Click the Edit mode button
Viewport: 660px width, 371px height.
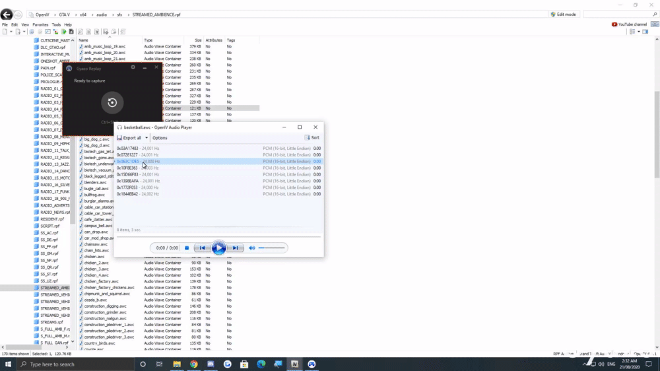563,15
